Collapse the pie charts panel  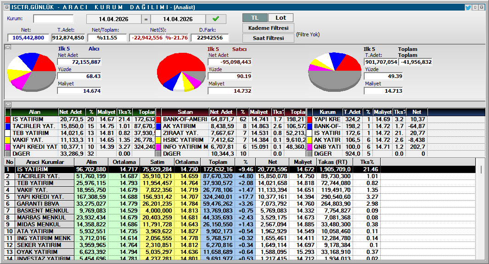(7, 47)
